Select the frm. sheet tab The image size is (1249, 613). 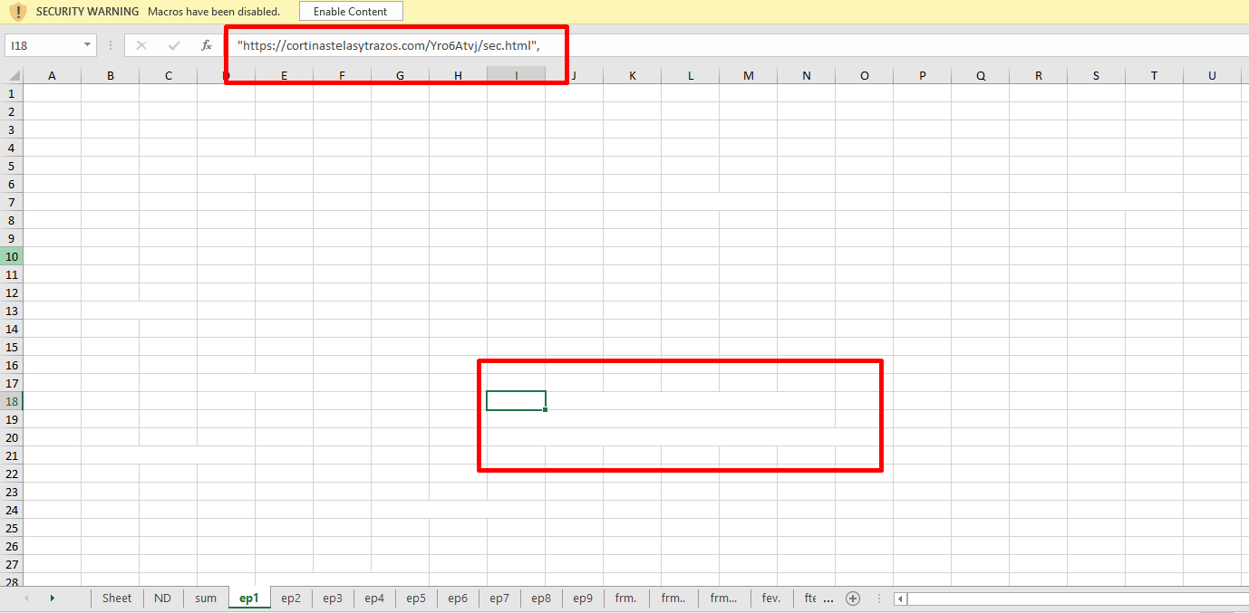tap(625, 599)
